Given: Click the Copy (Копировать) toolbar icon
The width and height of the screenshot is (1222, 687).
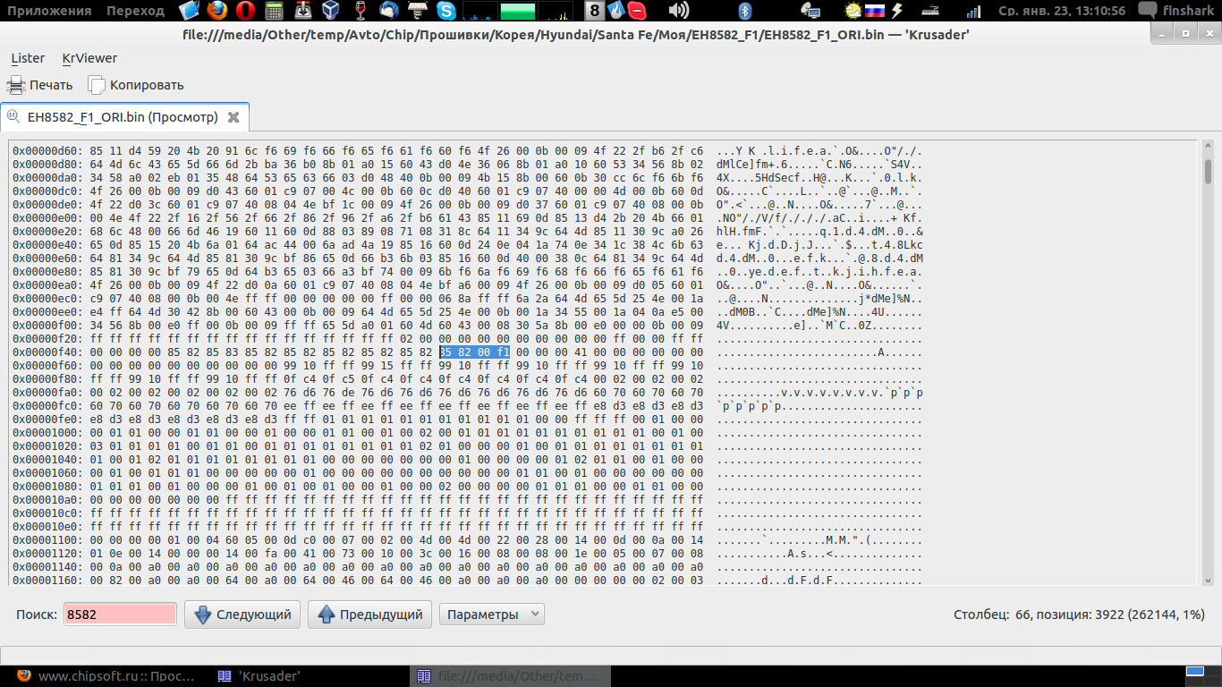Looking at the screenshot, I should tap(97, 85).
